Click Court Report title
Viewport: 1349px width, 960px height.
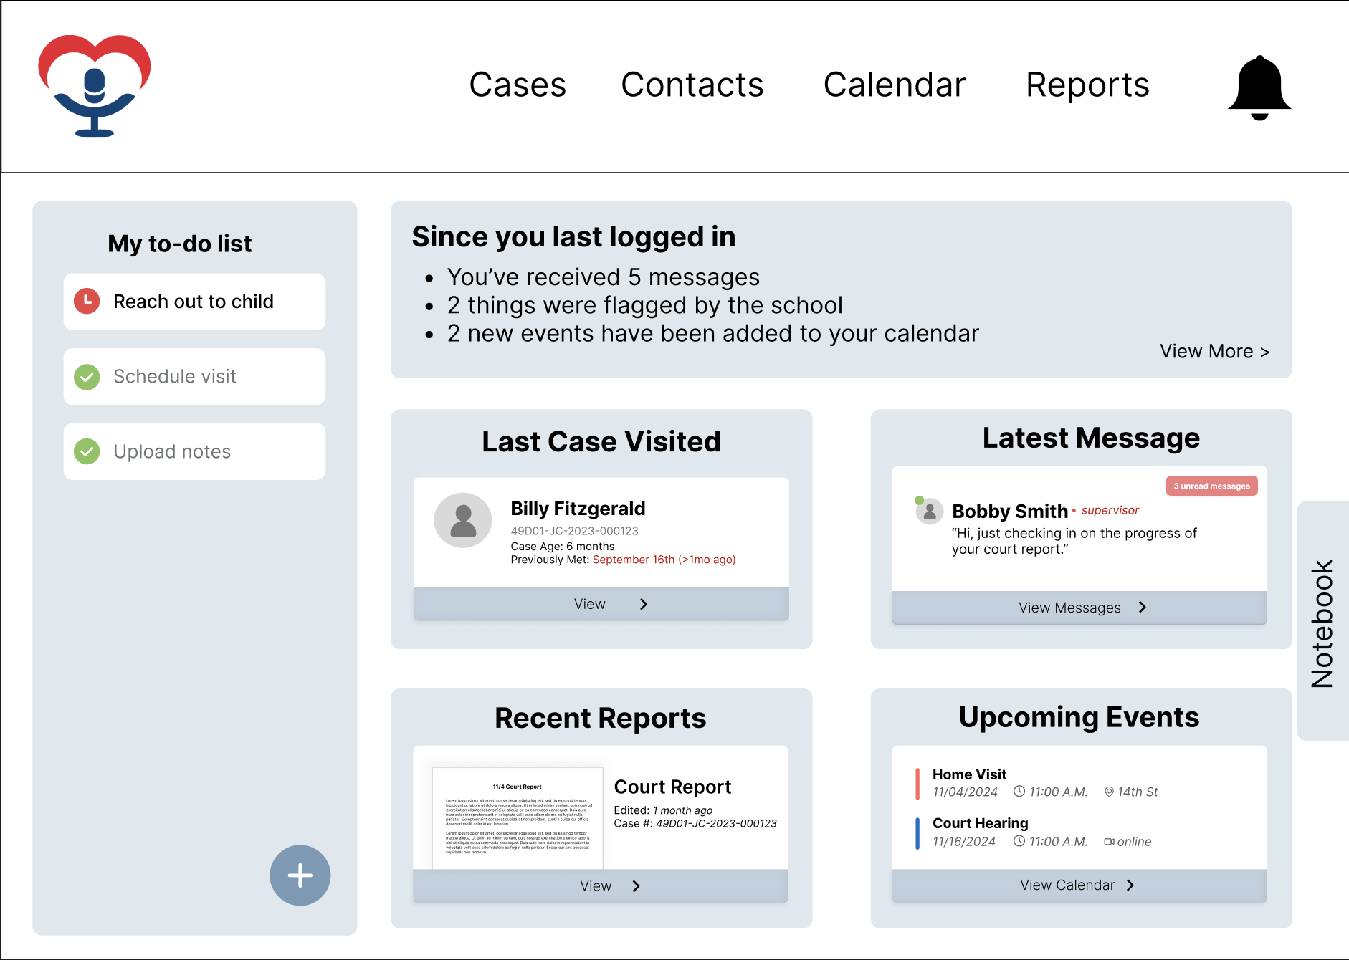672,787
